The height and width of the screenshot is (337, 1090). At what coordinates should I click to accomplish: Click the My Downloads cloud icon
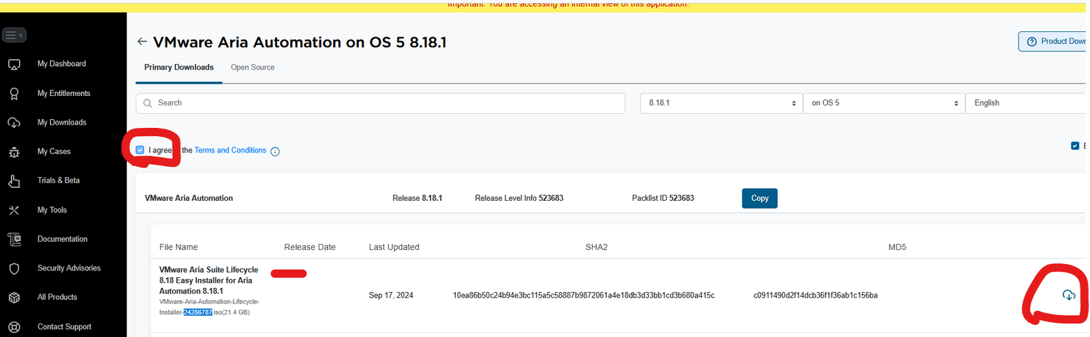14,123
